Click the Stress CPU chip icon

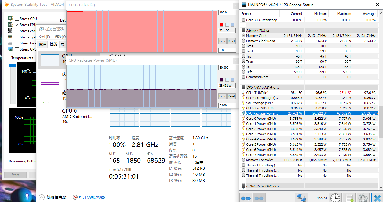click(x=10, y=19)
